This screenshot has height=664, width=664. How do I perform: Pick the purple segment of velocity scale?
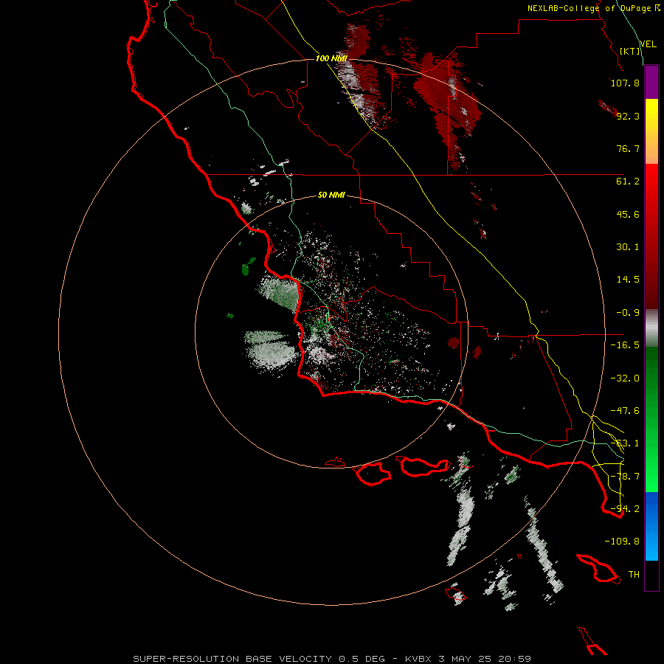651,82
